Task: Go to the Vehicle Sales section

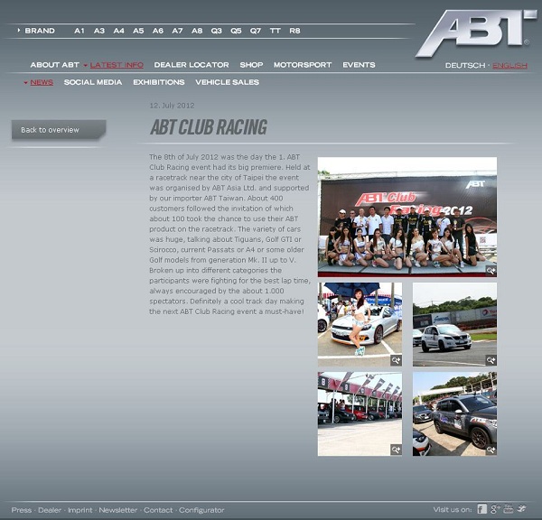Action: (227, 82)
